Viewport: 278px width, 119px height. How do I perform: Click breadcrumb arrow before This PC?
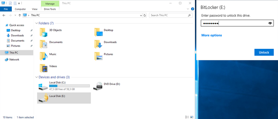[x=29, y=15]
